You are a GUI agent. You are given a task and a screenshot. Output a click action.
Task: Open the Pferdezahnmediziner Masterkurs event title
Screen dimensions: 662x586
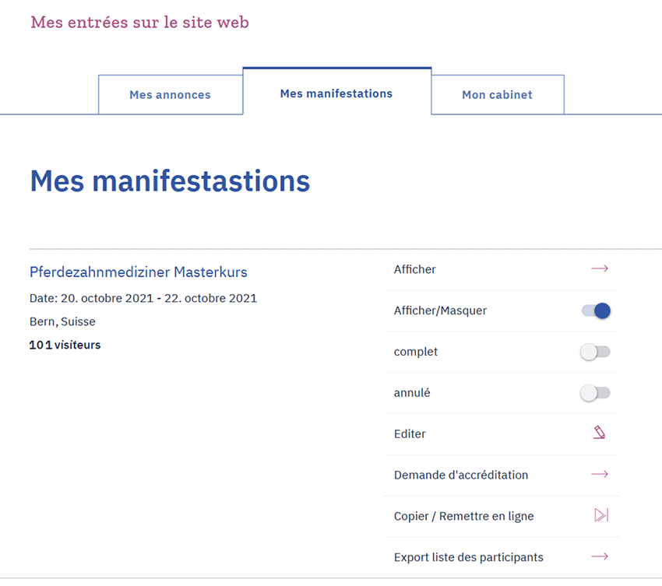(139, 272)
